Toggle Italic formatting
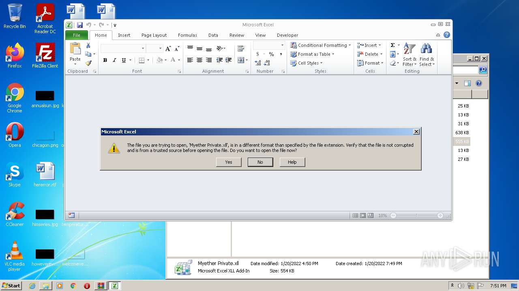 pos(114,60)
